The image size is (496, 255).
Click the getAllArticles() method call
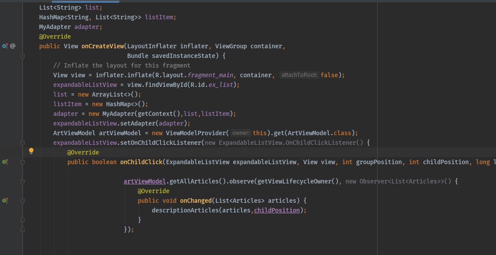coord(197,181)
